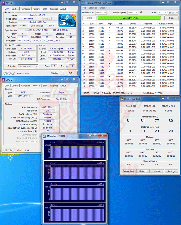Image resolution: width=181 pixels, height=225 pixels.
Task: Click Sensor Test in Real Temp
Action: click(x=128, y=171)
